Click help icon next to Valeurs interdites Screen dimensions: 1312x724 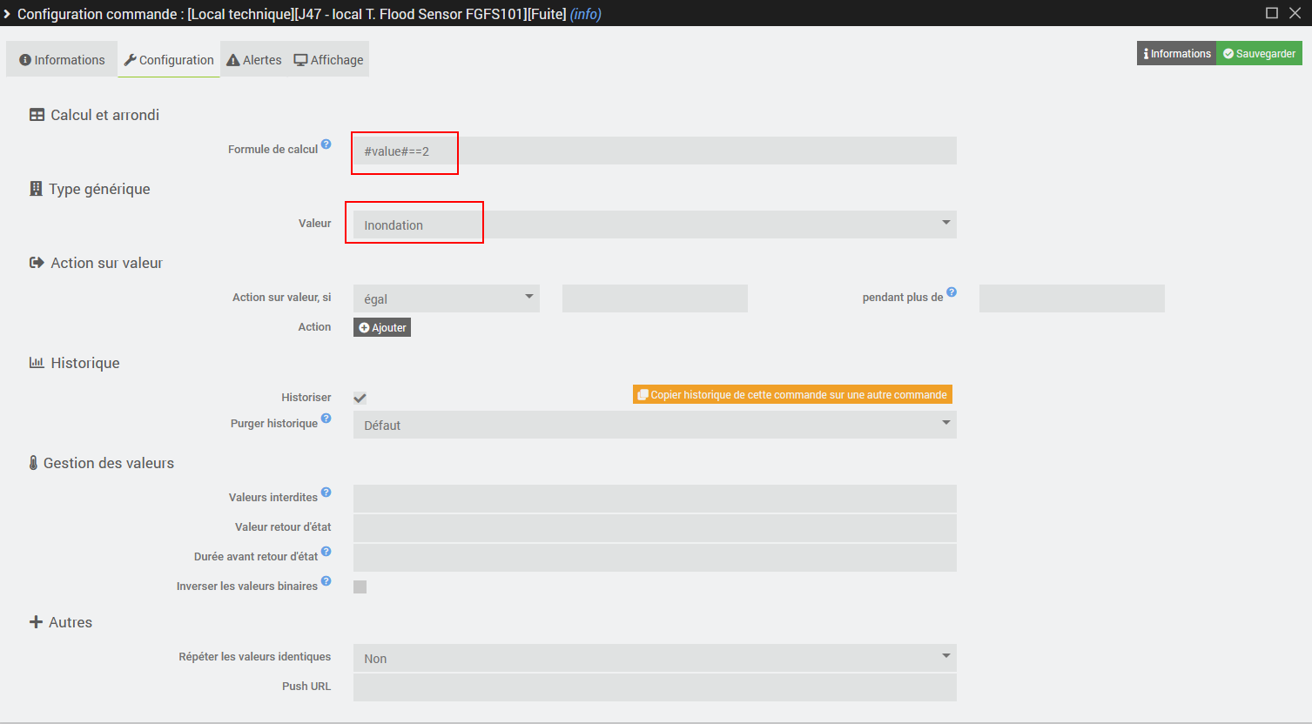[x=326, y=493]
